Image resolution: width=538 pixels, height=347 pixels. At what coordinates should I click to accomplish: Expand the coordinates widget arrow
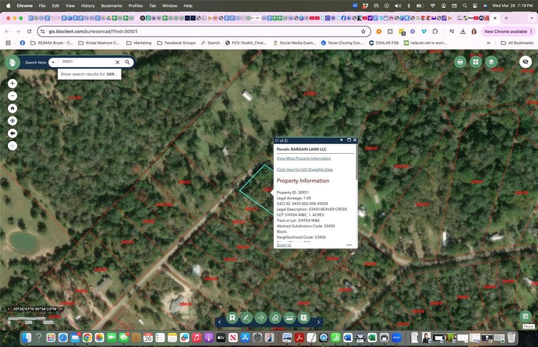click(61, 309)
